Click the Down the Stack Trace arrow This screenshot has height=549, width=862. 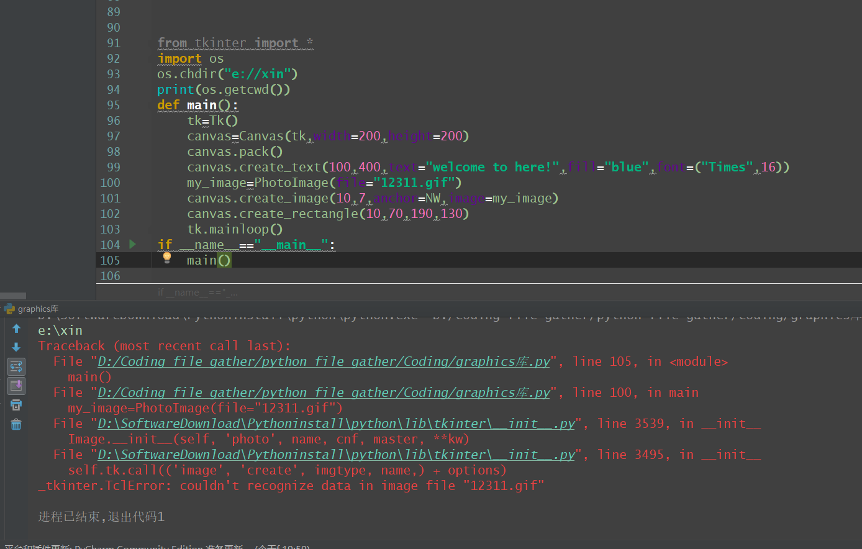[16, 347]
